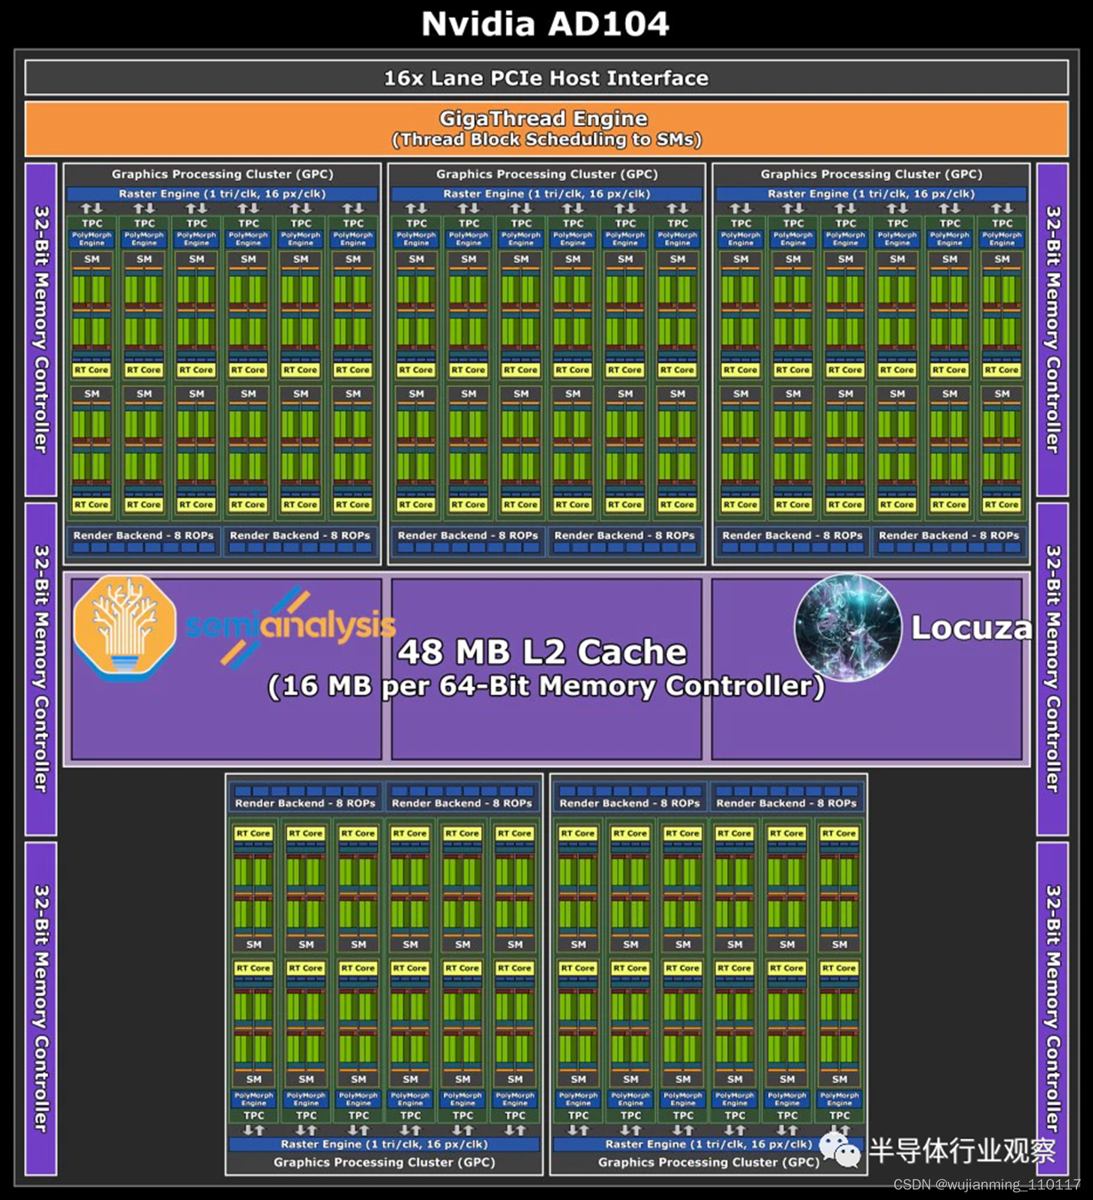
Task: Click right "Render Backend - 8 ROPs" in bottom-left GPC
Action: [x=463, y=797]
